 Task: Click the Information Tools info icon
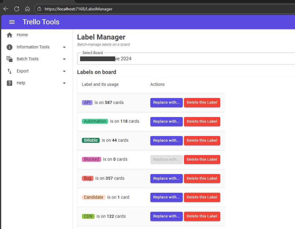point(9,47)
